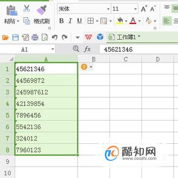Open the font size dropdown
The width and height of the screenshot is (178, 178).
click(x=136, y=9)
